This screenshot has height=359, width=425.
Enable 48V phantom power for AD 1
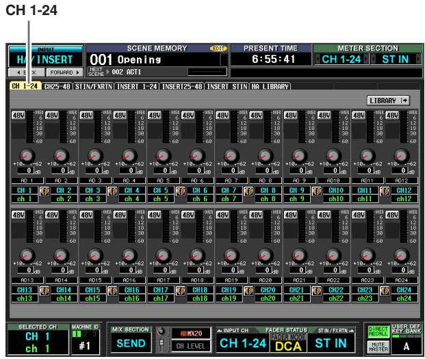coord(18,116)
